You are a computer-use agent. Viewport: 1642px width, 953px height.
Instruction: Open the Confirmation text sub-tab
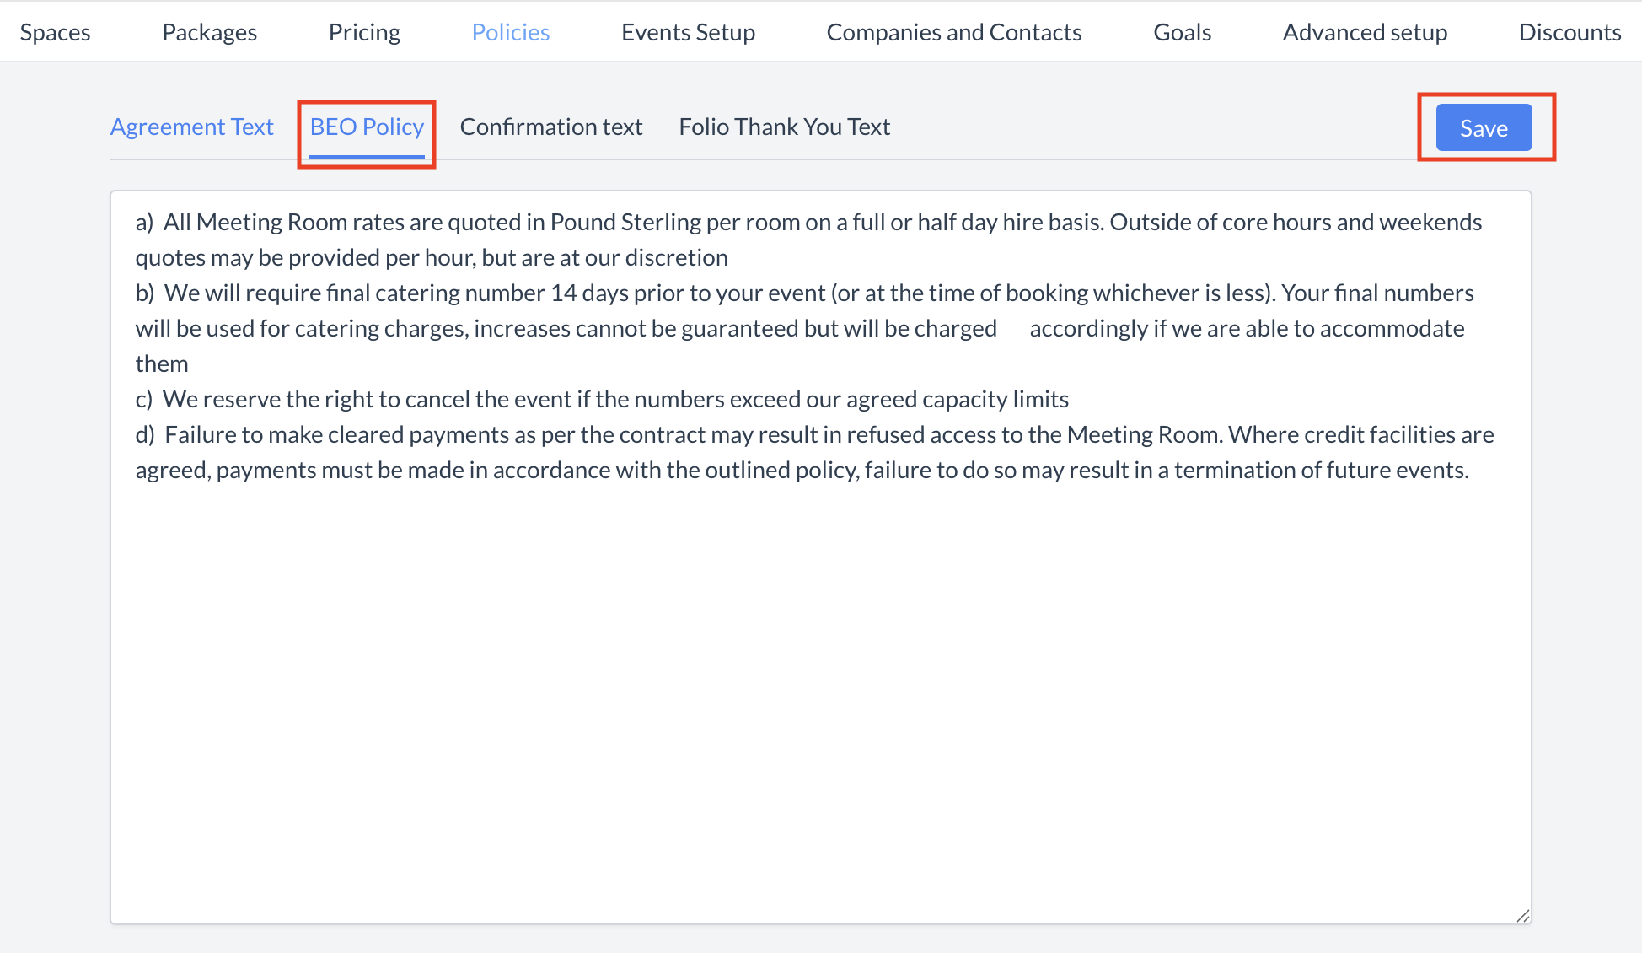550,127
